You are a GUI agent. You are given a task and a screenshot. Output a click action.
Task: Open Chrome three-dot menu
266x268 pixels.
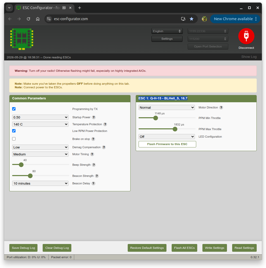pos(256,19)
